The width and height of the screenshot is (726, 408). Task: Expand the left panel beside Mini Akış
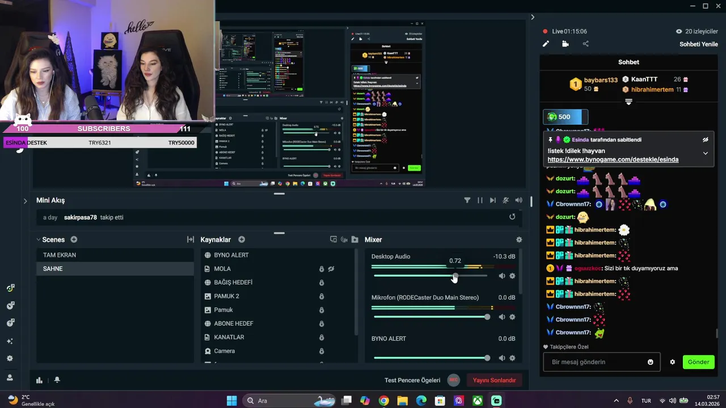[x=25, y=201]
